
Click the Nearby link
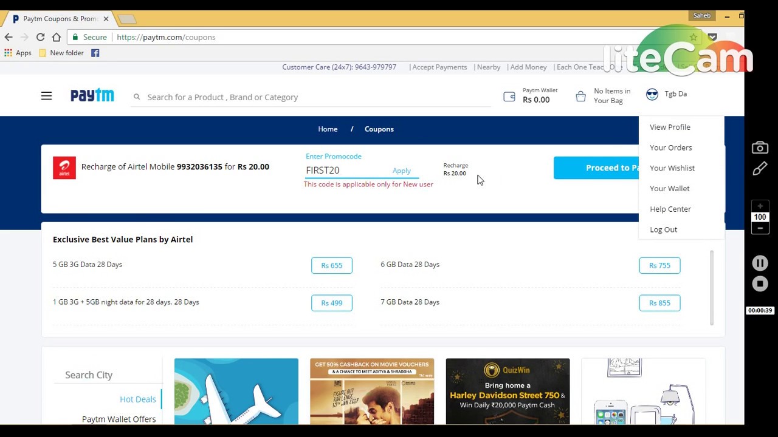point(489,67)
